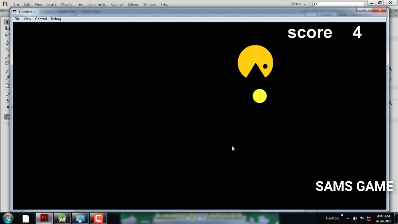Open Flash main Debug menu
The width and height of the screenshot is (398, 224).
[x=133, y=4]
